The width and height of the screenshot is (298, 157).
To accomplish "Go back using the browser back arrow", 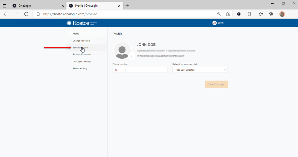I will click(x=6, y=14).
